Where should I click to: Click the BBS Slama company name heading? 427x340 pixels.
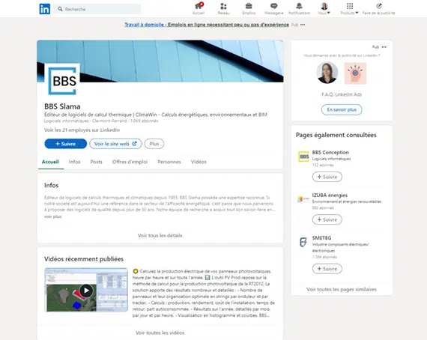[62, 106]
